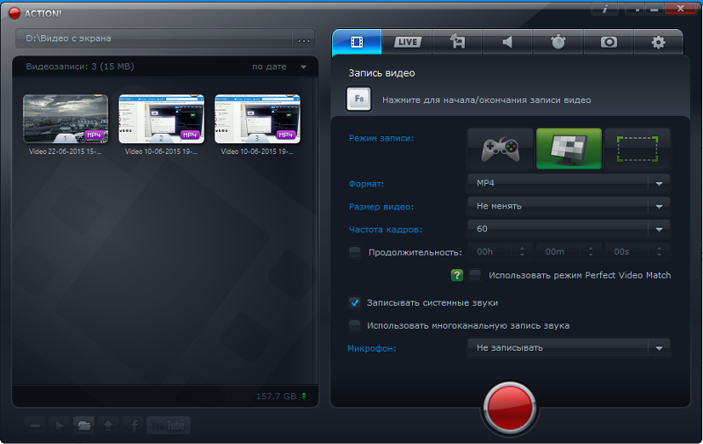This screenshot has width=703, height=444.
Task: Start recording with the red button
Action: click(x=510, y=408)
